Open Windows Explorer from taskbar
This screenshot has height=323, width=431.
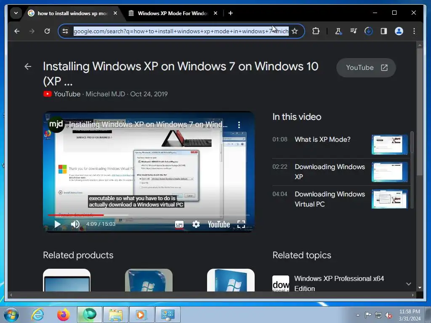116,315
